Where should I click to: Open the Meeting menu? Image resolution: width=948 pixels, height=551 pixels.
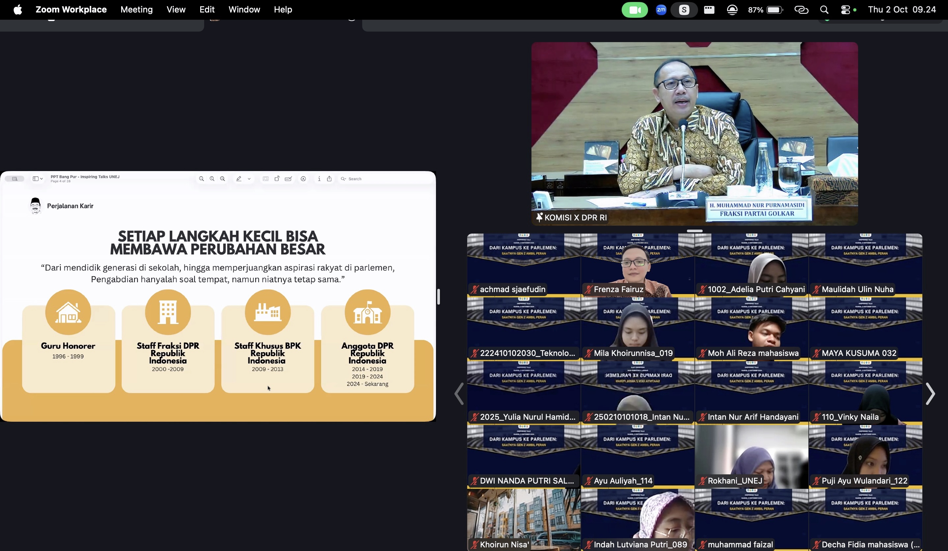[x=136, y=10]
